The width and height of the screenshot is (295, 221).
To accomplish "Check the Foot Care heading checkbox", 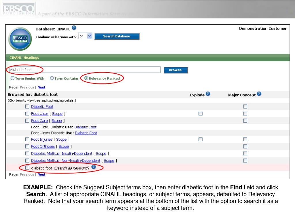I will (27, 121).
